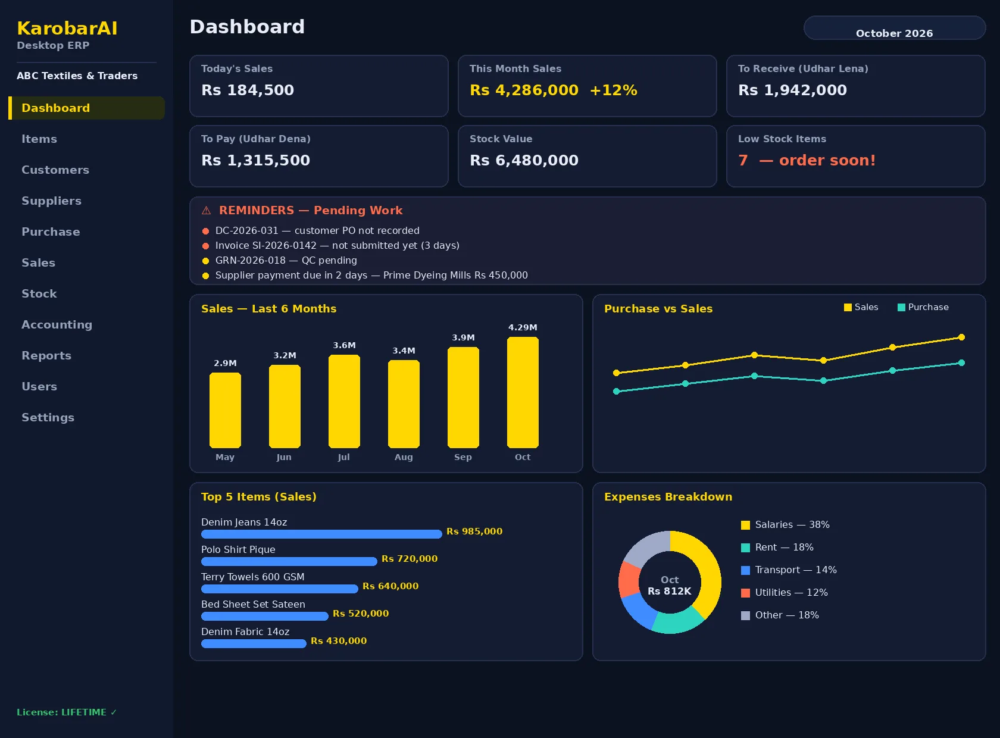Click the Oct bar in the sales chart
The image size is (1000, 738).
tap(523, 393)
